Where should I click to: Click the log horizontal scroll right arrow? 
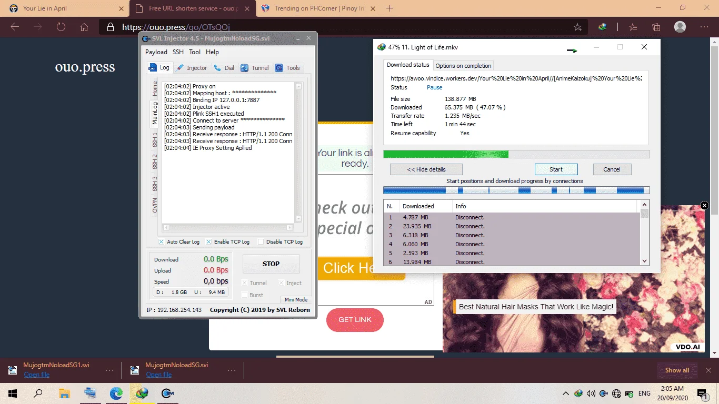click(x=289, y=228)
